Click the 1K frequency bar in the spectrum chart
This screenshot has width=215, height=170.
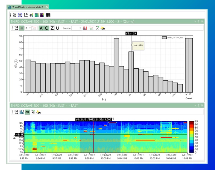(x=116, y=65)
